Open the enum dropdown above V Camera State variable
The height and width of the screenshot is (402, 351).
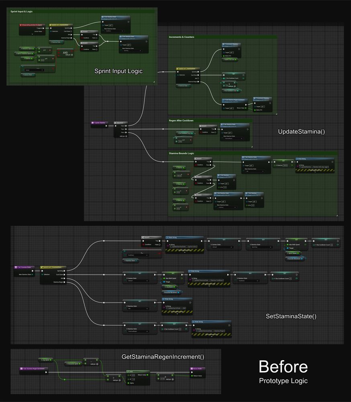(x=34, y=70)
